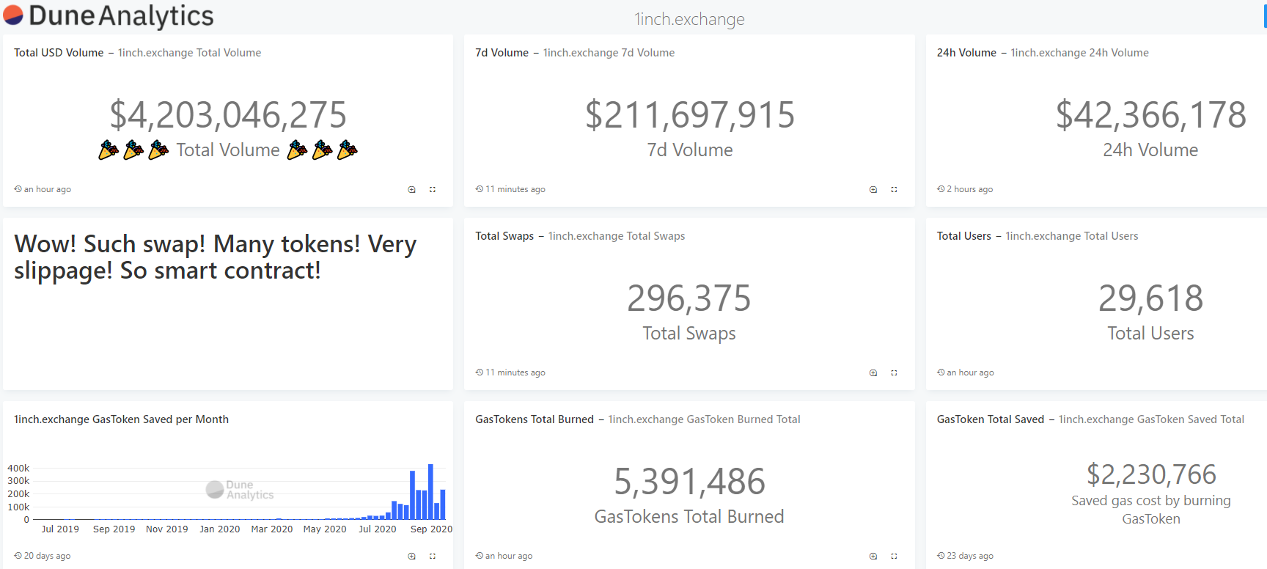Viewport: 1267px width, 569px height.
Task: Click the 'May 2020' axis label
Action: (325, 529)
